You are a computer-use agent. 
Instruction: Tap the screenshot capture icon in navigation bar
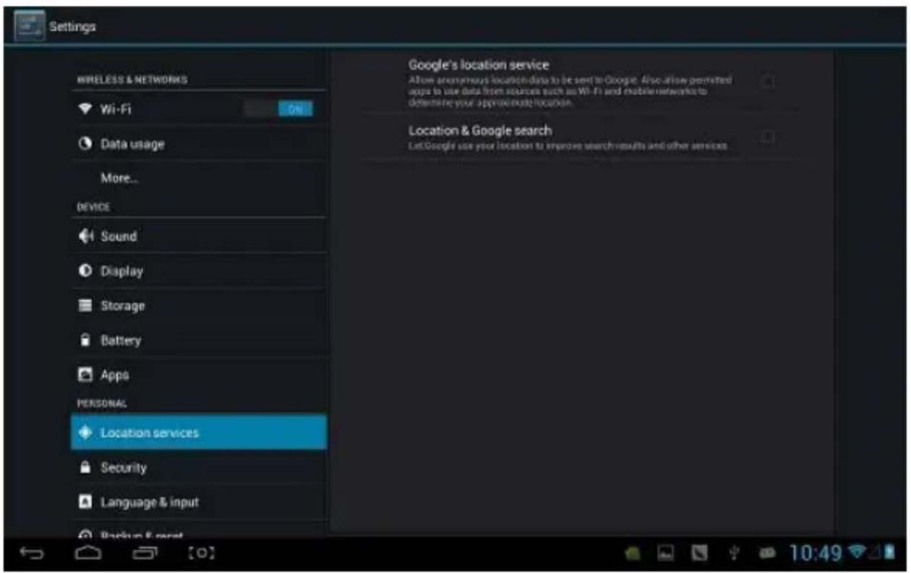click(201, 554)
